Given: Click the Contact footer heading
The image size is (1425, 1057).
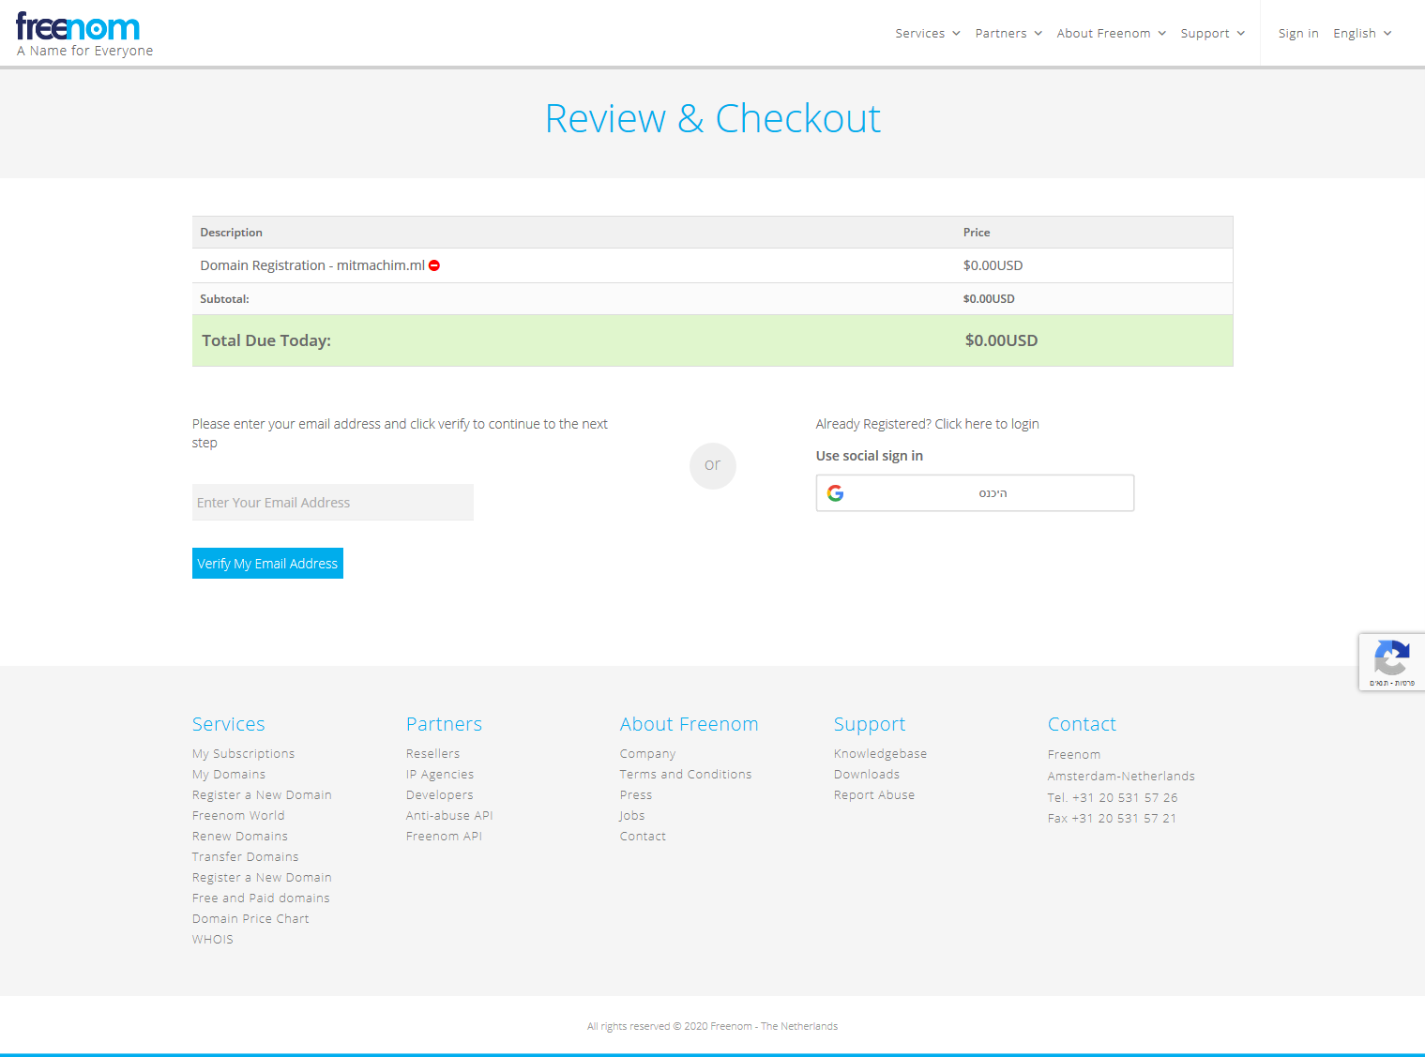Looking at the screenshot, I should 1082,724.
